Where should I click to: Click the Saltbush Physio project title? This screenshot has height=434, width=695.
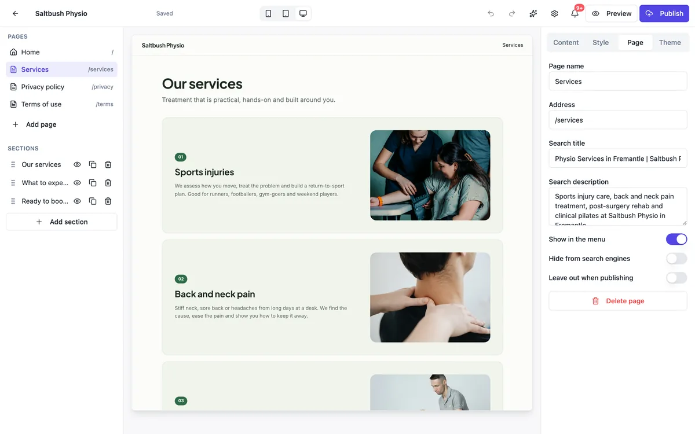point(61,13)
